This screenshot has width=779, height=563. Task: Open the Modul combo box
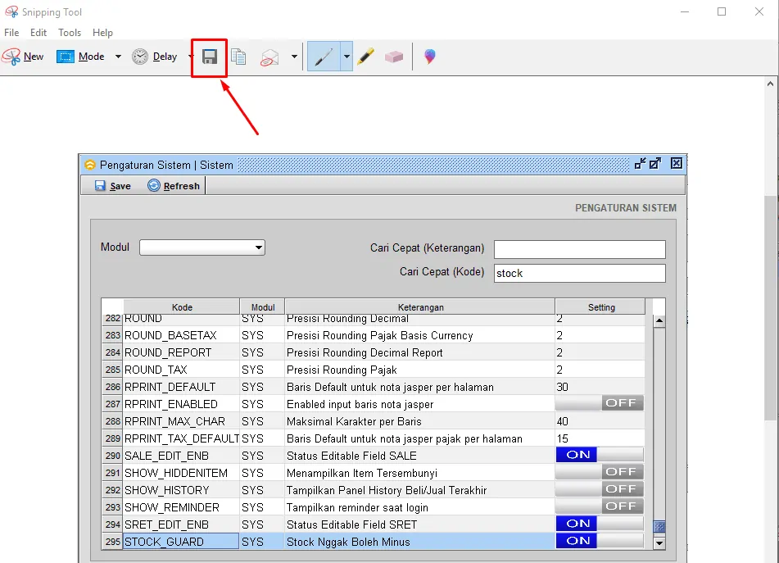pos(202,247)
